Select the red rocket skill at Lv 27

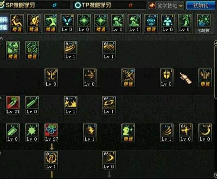(x=13, y=105)
